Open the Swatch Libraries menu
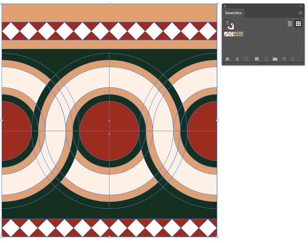Screen dimensions: 308x243 coord(228,59)
